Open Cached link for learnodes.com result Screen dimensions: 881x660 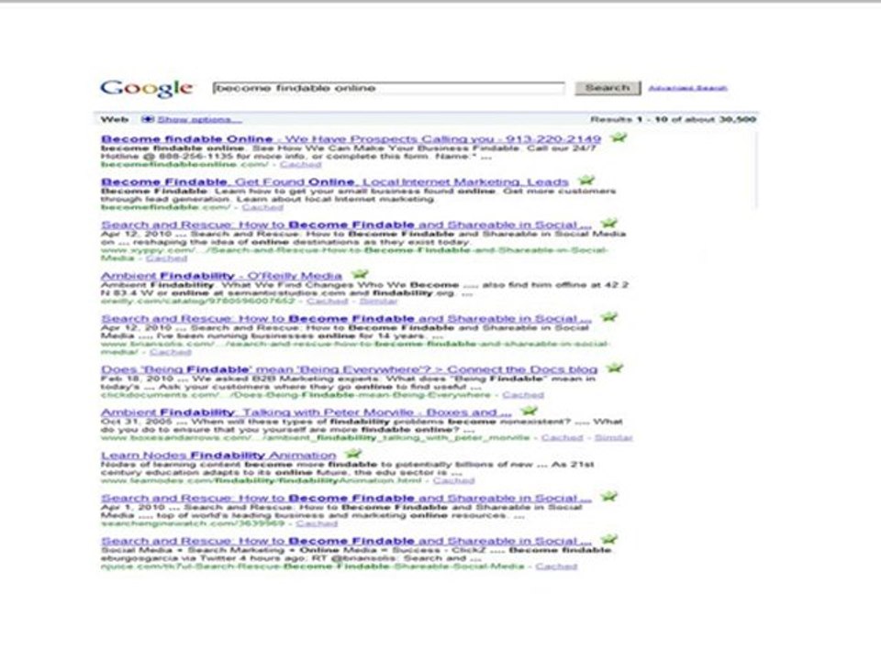pyautogui.click(x=454, y=481)
